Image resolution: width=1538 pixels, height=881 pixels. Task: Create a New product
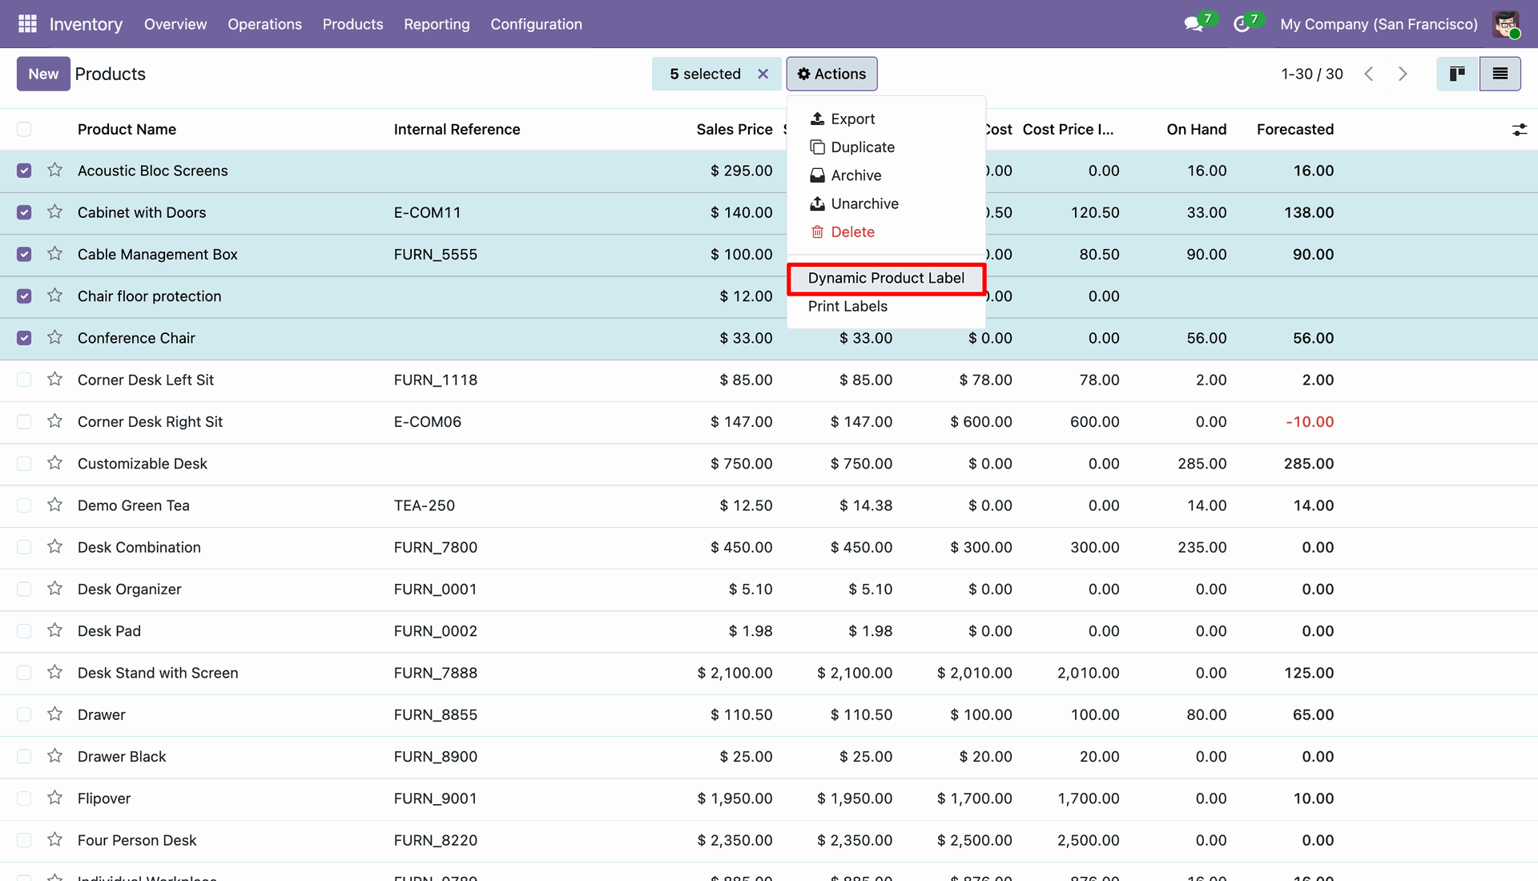coord(43,74)
